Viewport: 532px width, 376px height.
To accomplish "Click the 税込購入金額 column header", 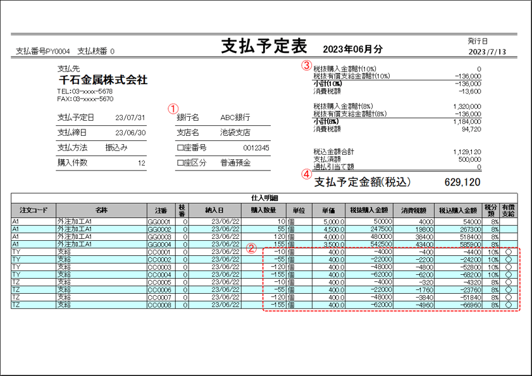I will tap(458, 210).
